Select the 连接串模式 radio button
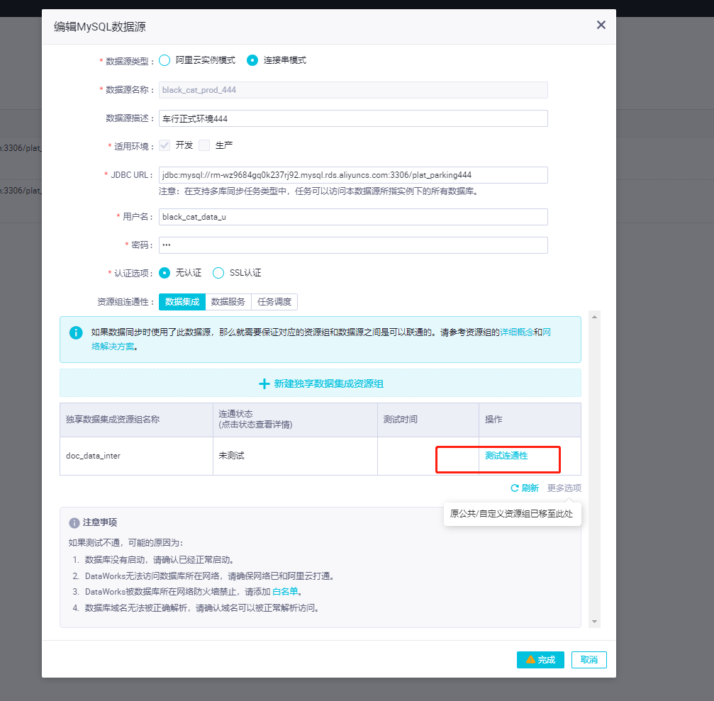This screenshot has width=714, height=701. [252, 60]
